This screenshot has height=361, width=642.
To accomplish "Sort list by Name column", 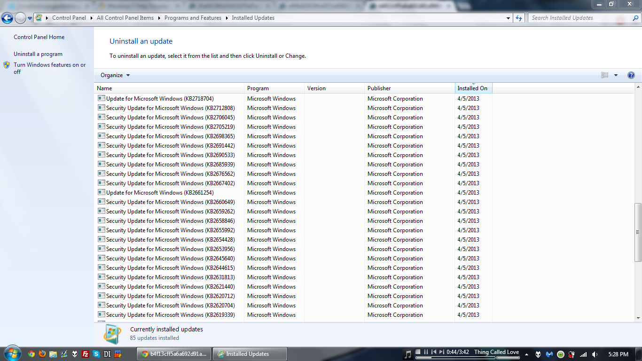I will pos(169,88).
